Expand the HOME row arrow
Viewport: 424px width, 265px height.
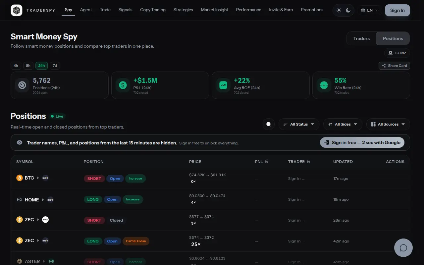click(43, 199)
